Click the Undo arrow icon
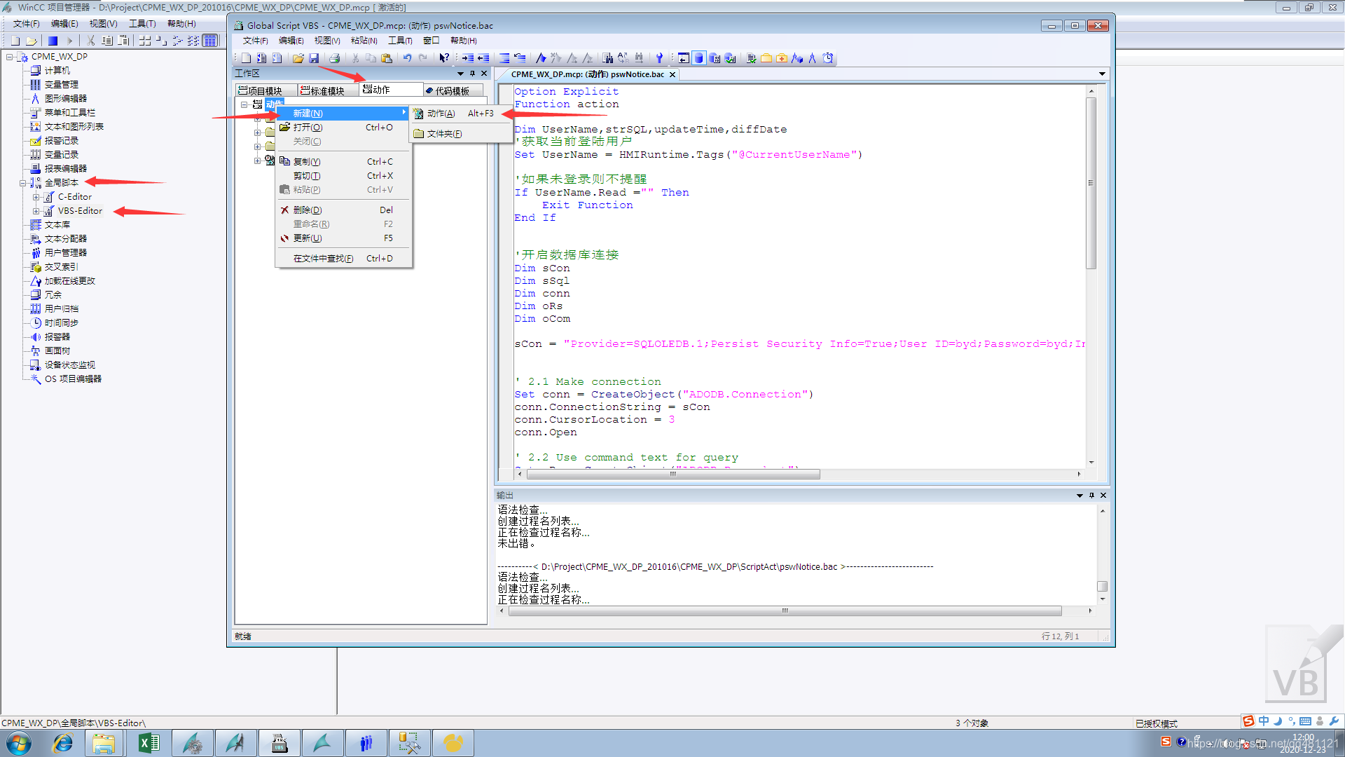 407,58
